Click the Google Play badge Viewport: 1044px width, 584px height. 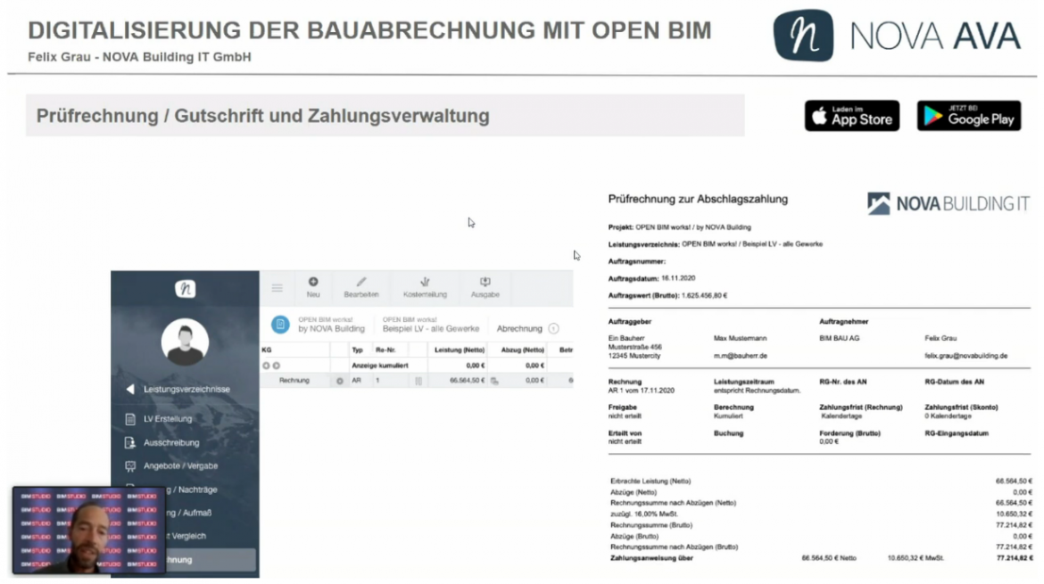pyautogui.click(x=969, y=116)
